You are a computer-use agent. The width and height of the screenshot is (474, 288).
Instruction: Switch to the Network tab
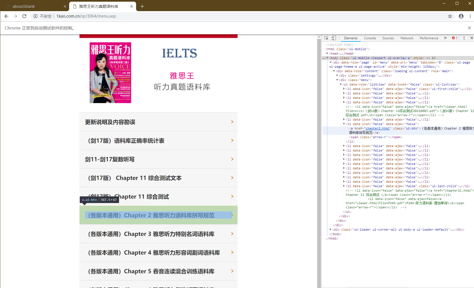point(407,38)
